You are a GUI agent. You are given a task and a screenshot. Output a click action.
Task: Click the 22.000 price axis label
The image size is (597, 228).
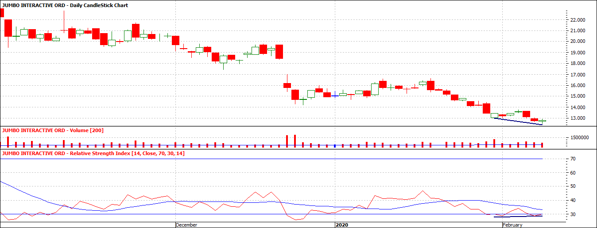[579, 20]
